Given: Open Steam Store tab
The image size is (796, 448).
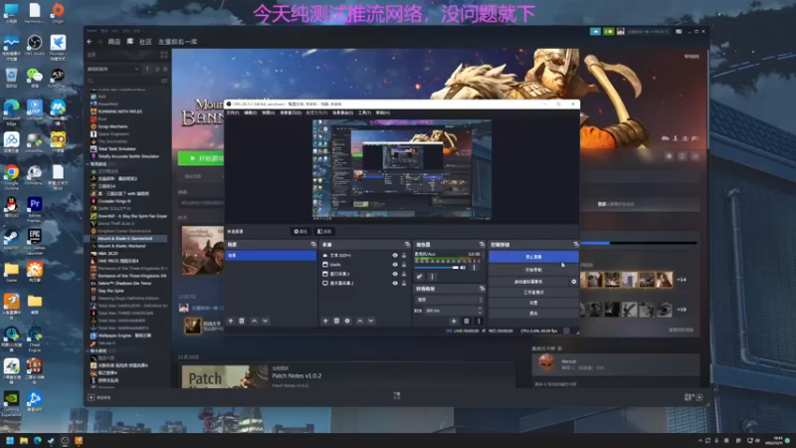Looking at the screenshot, I should [x=114, y=42].
